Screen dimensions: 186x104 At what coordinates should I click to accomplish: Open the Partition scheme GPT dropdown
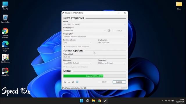click(78, 43)
